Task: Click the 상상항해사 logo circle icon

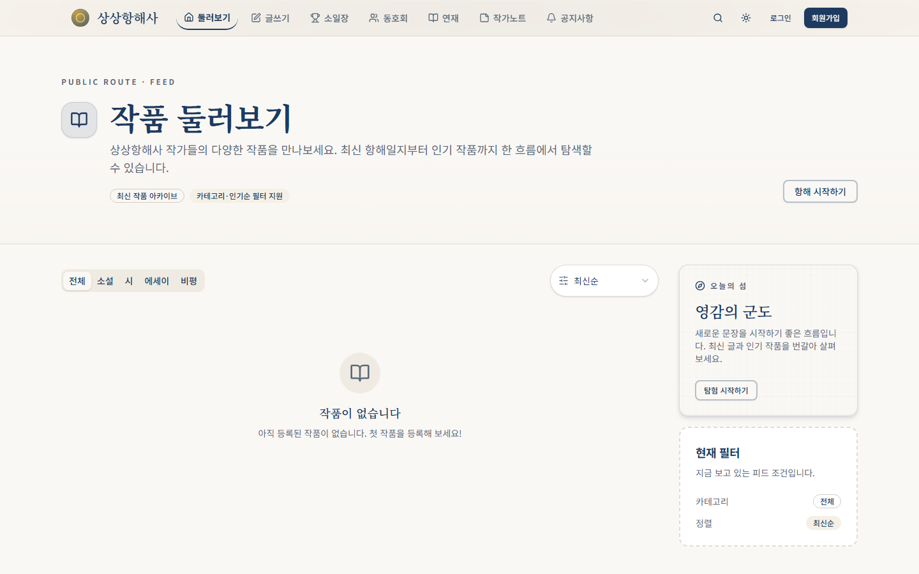Action: pos(80,18)
